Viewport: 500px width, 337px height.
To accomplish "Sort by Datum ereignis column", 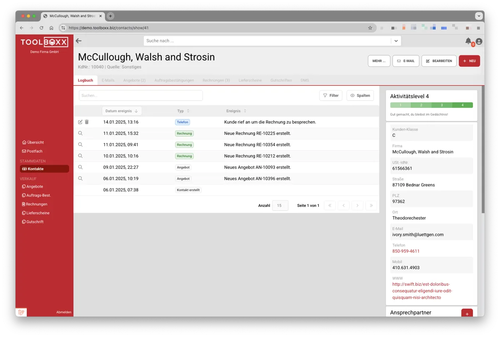I will [x=122, y=111].
